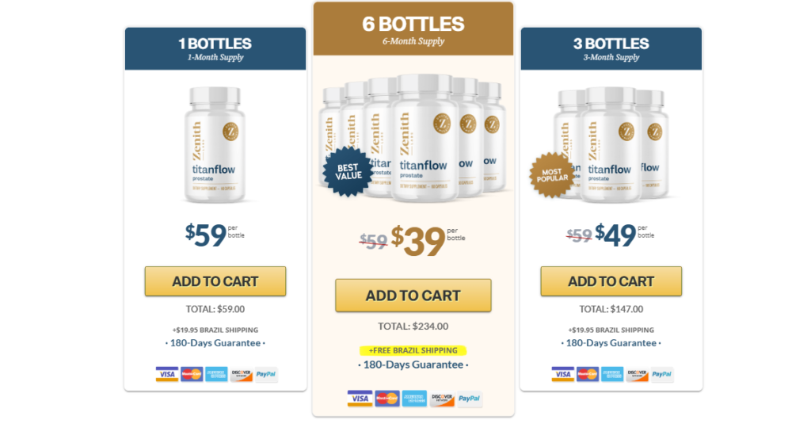Click 180-Days Guarantee under 3 Bottles
This screenshot has width=811, height=424.
tap(611, 342)
